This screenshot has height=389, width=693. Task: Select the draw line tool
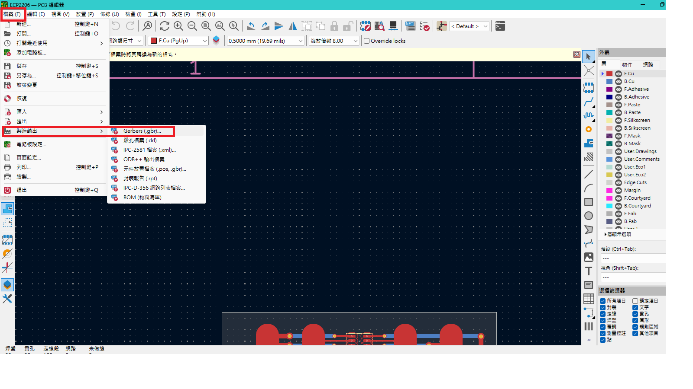point(589,174)
